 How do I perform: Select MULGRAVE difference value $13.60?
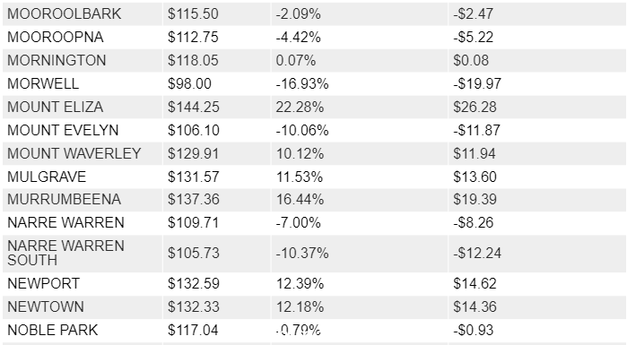475,177
